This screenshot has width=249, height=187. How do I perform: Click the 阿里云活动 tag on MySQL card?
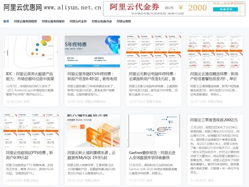pyautogui.click(x=92, y=180)
